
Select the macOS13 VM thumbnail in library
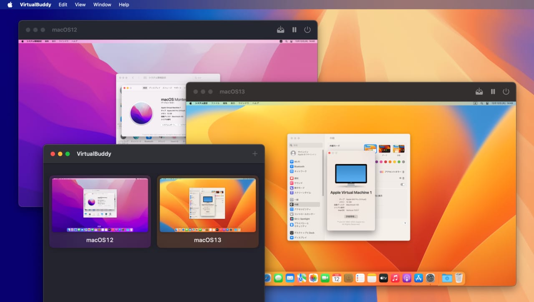208,205
